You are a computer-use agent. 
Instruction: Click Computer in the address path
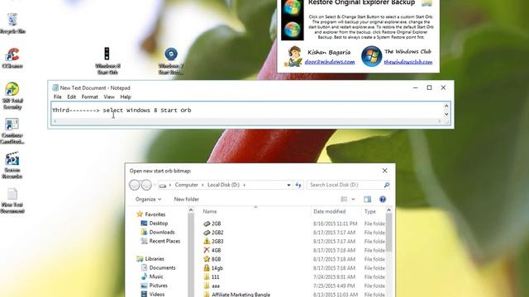pos(186,185)
